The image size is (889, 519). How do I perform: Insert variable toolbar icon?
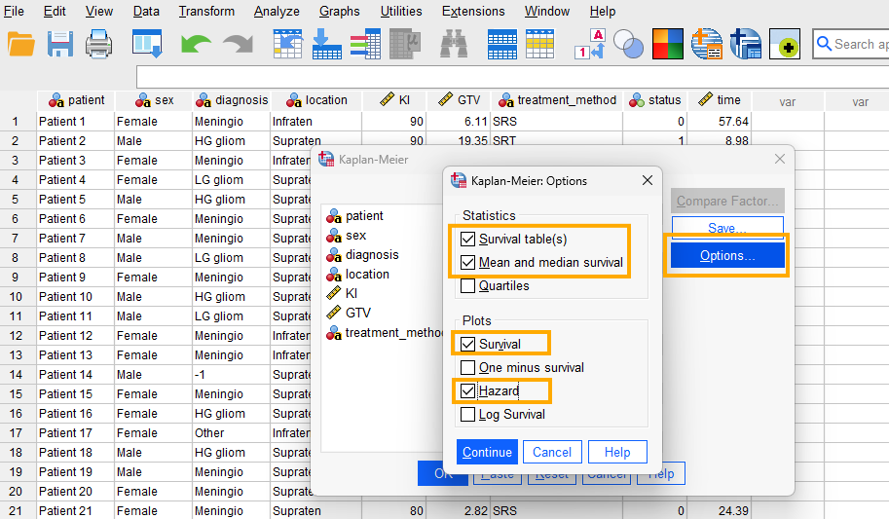[x=539, y=44]
